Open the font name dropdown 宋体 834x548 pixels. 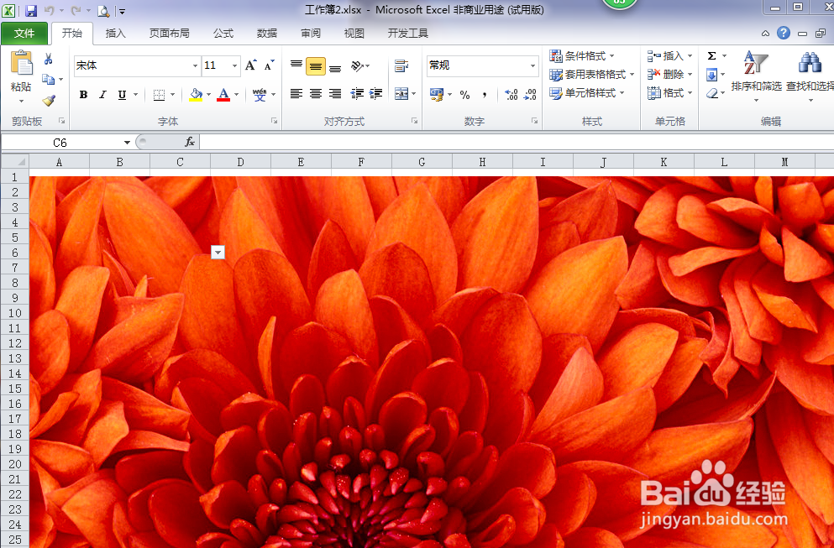[x=195, y=66]
